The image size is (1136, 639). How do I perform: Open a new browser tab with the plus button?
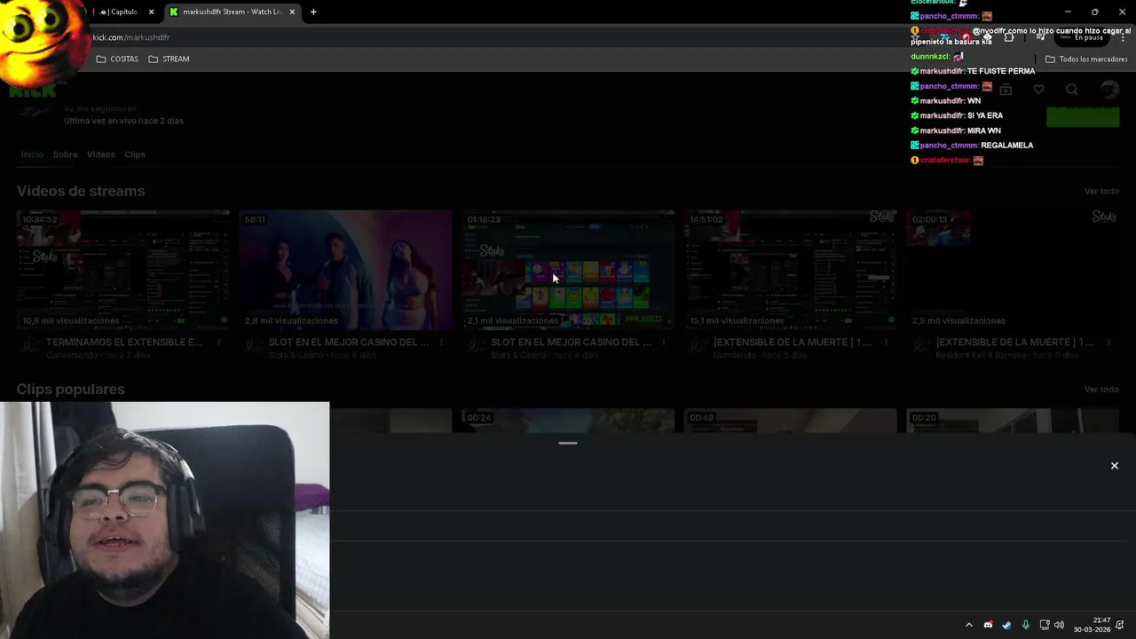pos(313,12)
